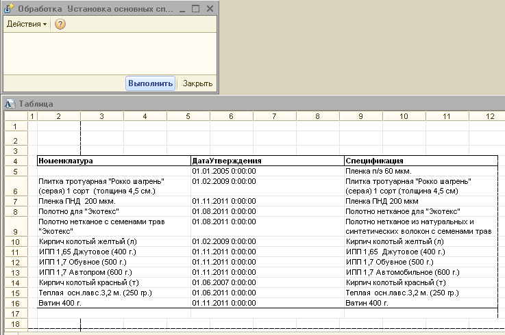The height and width of the screenshot is (335, 505).
Task: Click the help question mark icon
Action: (x=60, y=24)
